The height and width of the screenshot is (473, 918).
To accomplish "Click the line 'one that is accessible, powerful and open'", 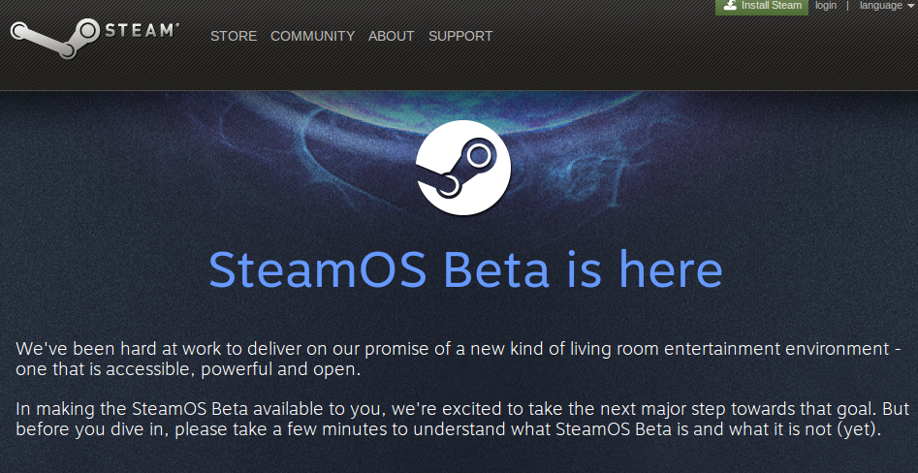I will pyautogui.click(x=188, y=370).
